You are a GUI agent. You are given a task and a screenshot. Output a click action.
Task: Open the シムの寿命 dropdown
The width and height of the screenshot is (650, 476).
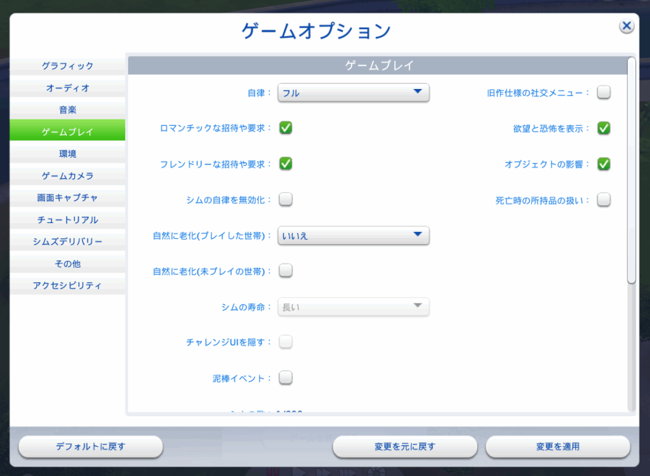point(353,307)
